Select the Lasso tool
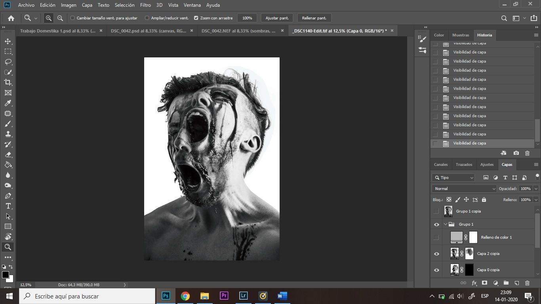 click(x=8, y=62)
